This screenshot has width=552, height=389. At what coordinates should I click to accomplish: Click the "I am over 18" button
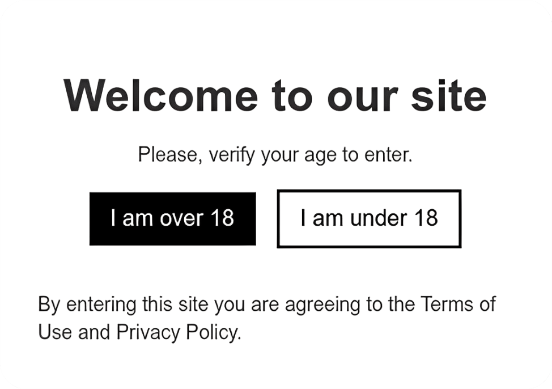[x=172, y=218]
